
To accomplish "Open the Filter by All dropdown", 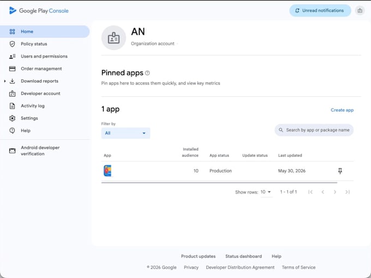I will coord(125,133).
